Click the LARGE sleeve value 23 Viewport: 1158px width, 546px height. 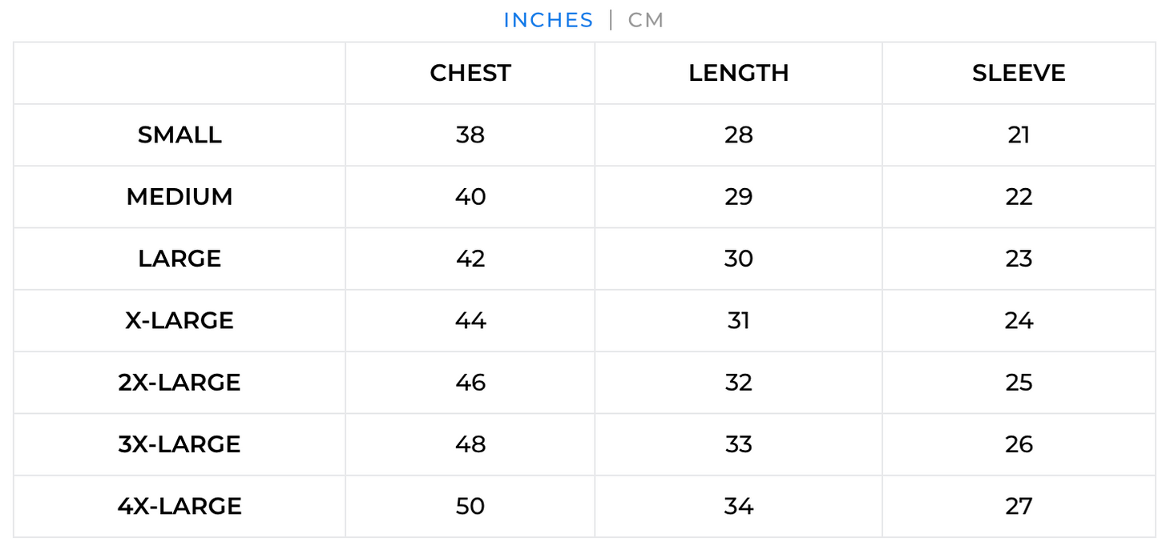(1019, 259)
